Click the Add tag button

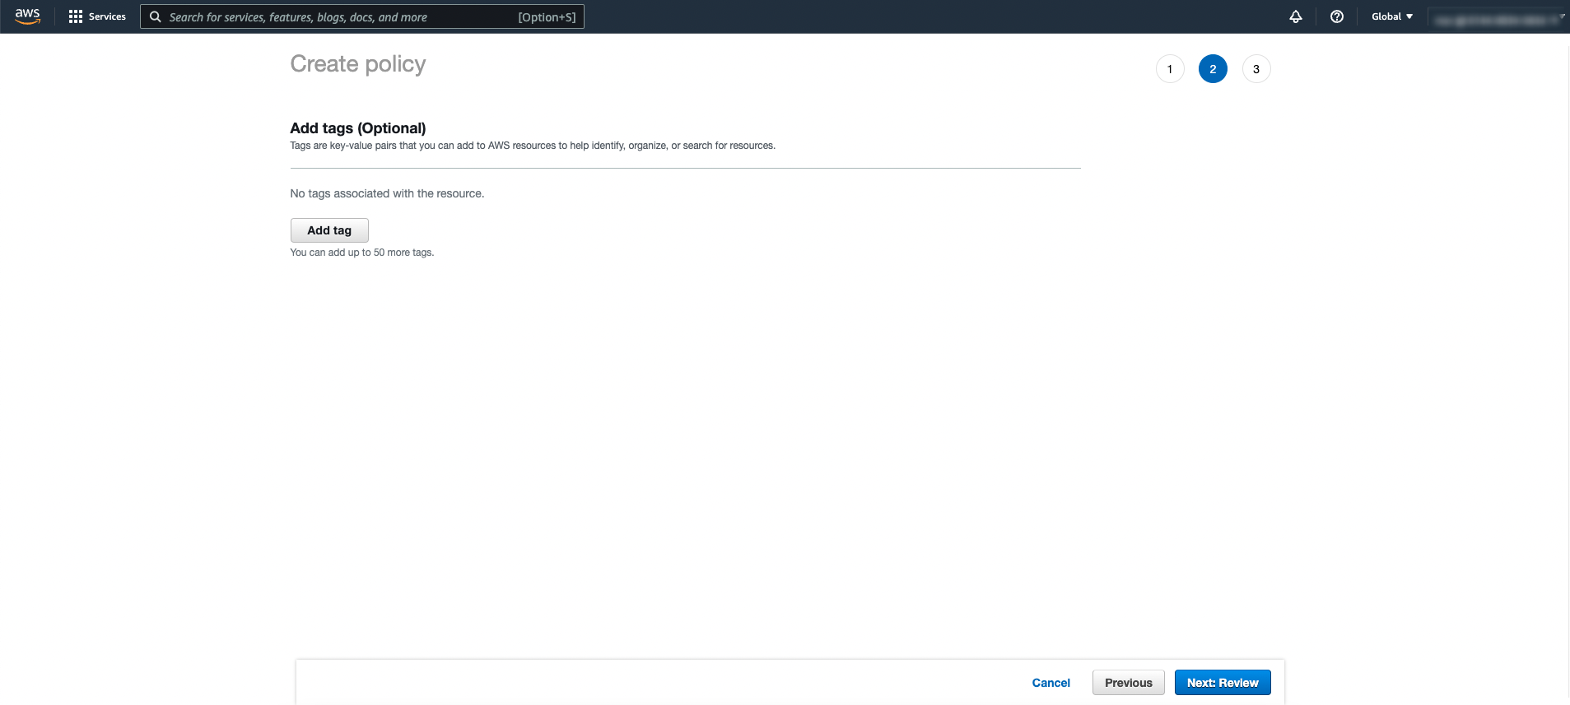click(329, 230)
